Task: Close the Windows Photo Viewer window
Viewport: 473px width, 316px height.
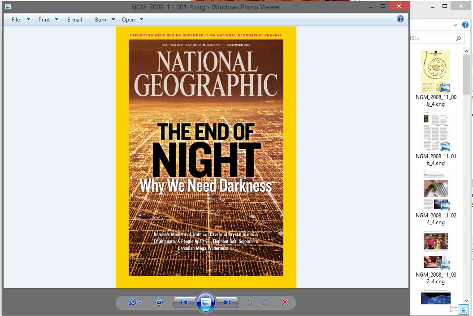Action: (399, 6)
